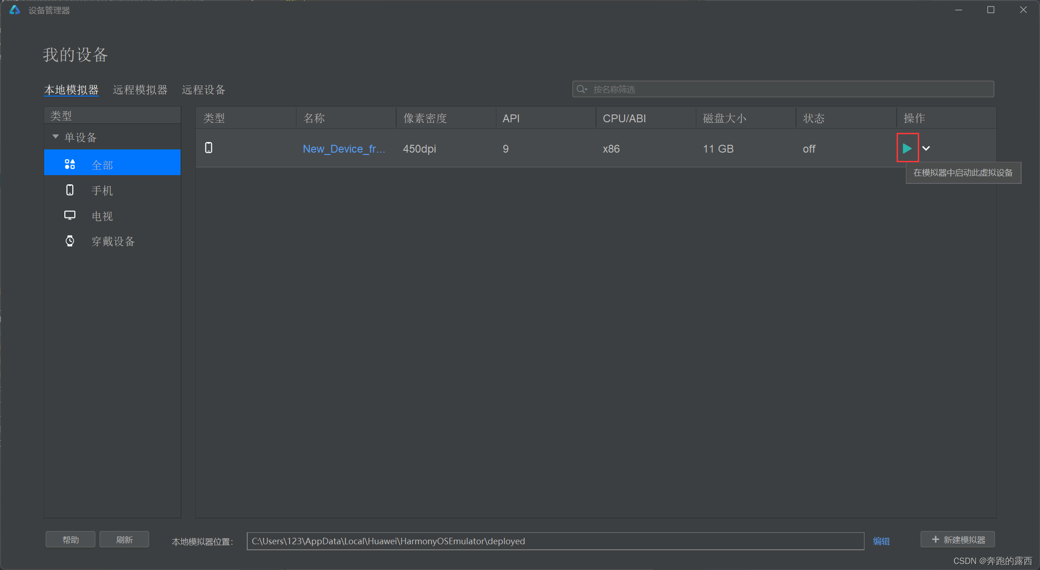Click the local emulator location path field
The width and height of the screenshot is (1040, 570).
pyautogui.click(x=555, y=541)
